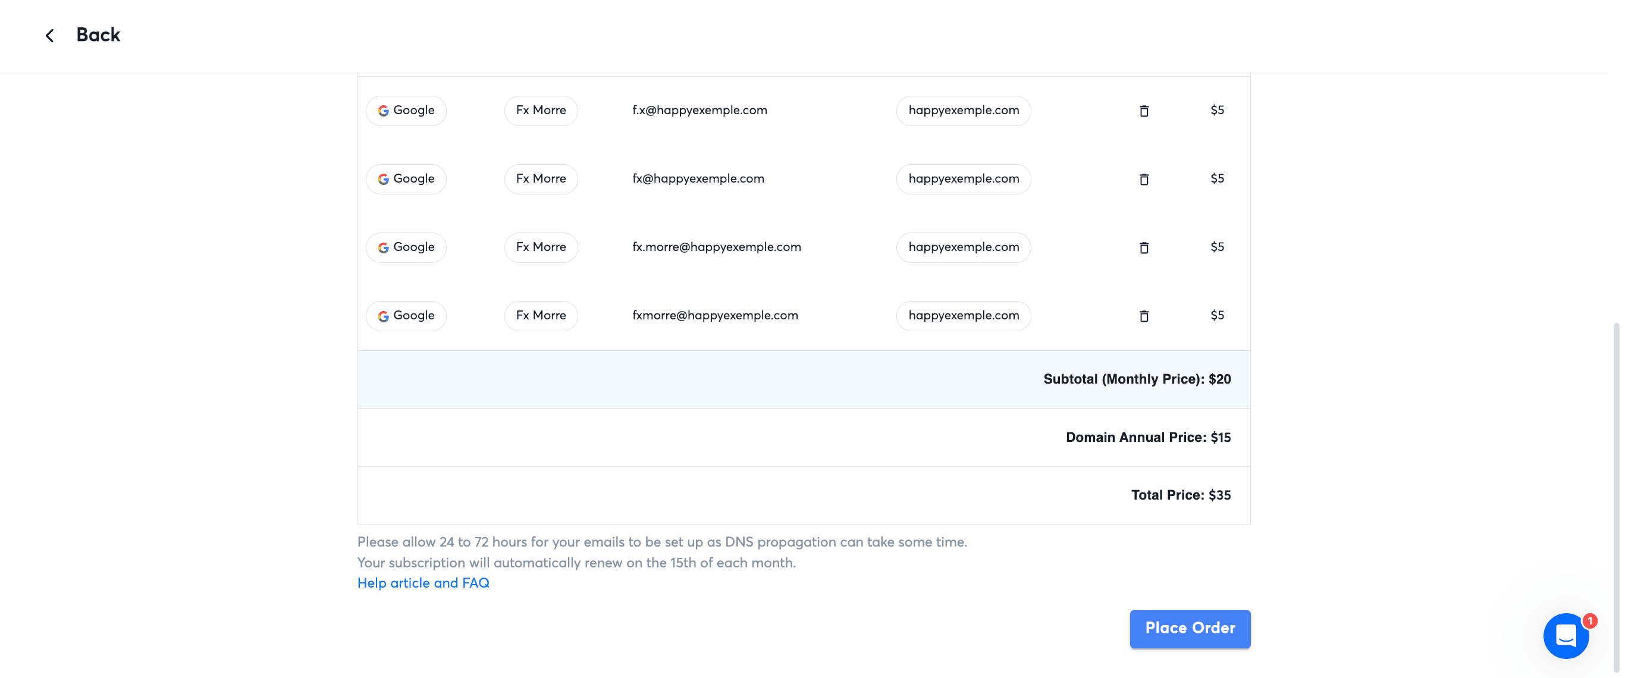Open the chat support bubble icon
1625x678 pixels.
(x=1566, y=636)
